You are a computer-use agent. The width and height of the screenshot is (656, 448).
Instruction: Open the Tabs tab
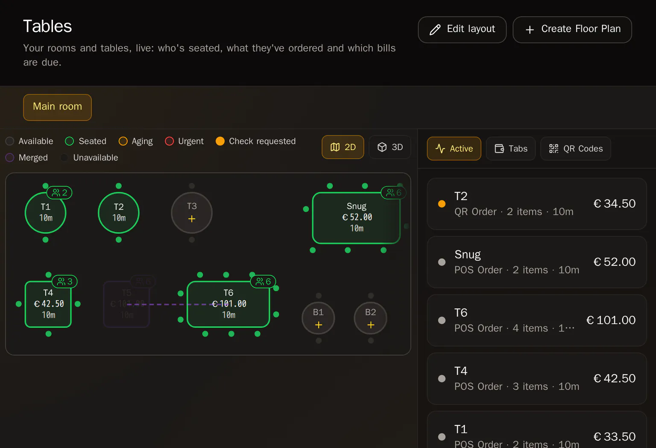point(511,148)
